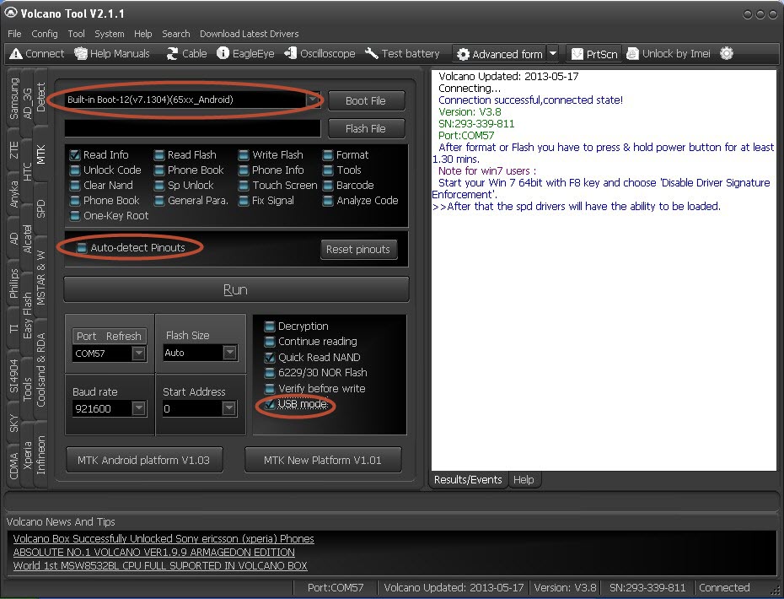Click the Volcano app logo icon
The height and width of the screenshot is (599, 784).
tap(10, 13)
